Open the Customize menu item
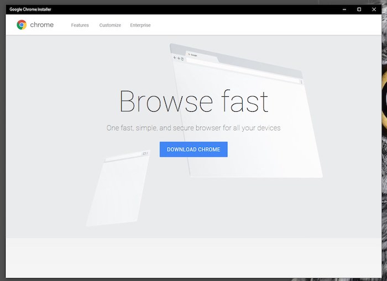Viewport: 387px width, 281px height. (x=110, y=25)
